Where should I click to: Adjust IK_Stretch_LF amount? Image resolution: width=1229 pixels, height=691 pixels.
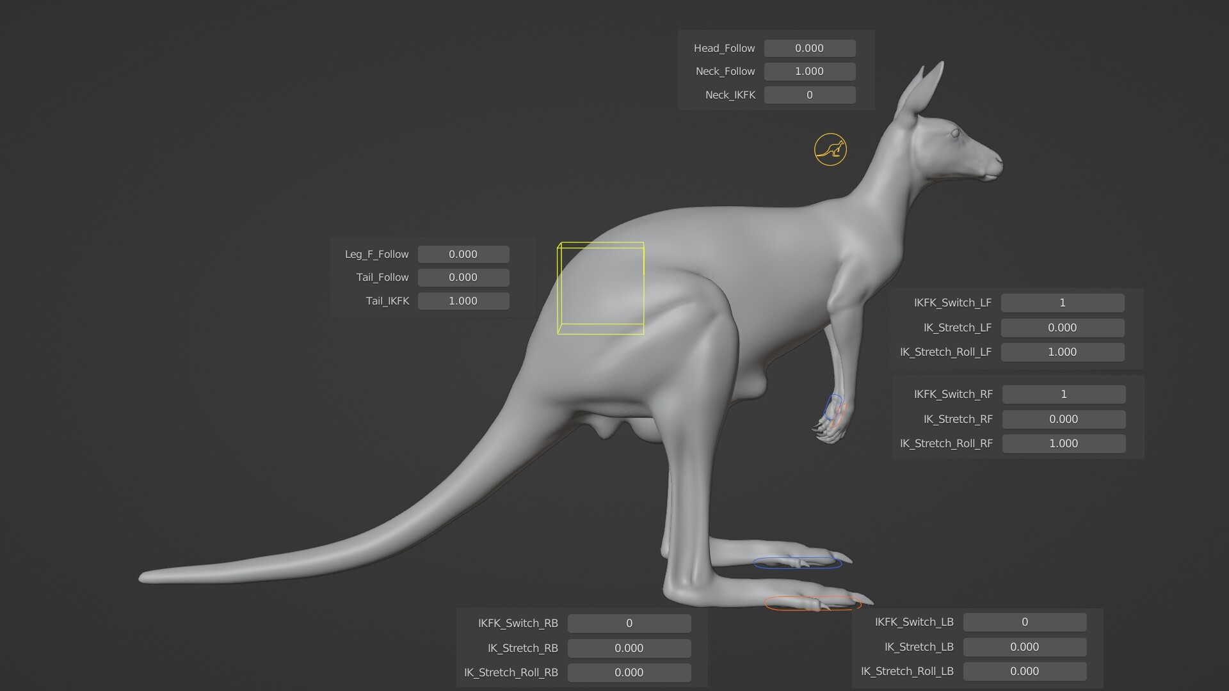(1062, 328)
